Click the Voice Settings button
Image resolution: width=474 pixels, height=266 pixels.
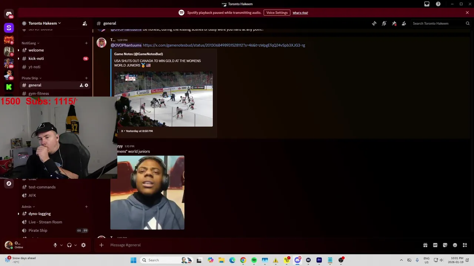(277, 13)
